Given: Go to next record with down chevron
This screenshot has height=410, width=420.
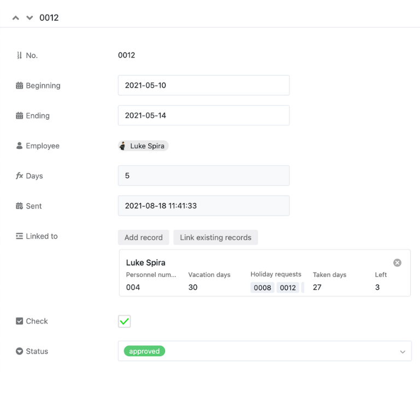Looking at the screenshot, I should pos(30,18).
